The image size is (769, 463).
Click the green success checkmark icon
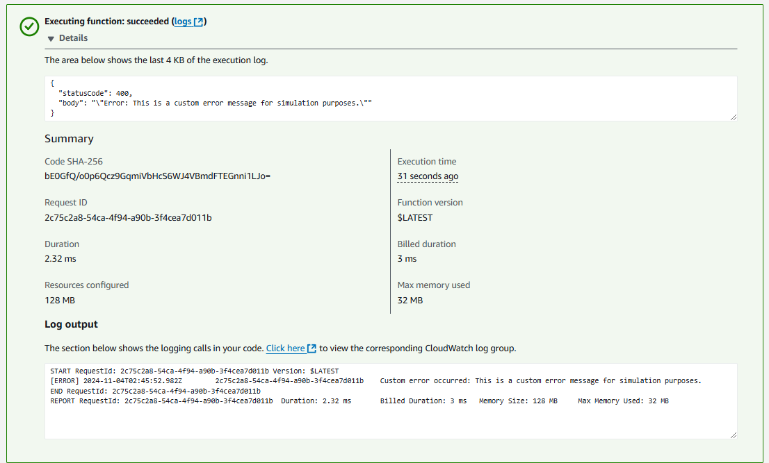(29, 26)
